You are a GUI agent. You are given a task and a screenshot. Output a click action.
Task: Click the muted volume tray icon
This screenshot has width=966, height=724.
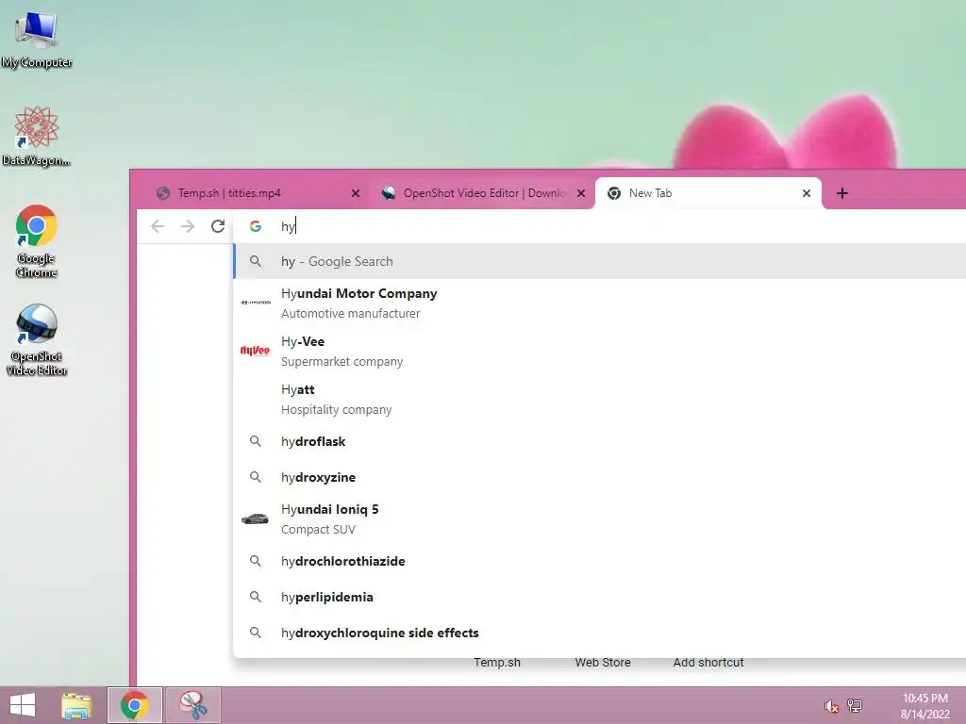pyautogui.click(x=831, y=706)
